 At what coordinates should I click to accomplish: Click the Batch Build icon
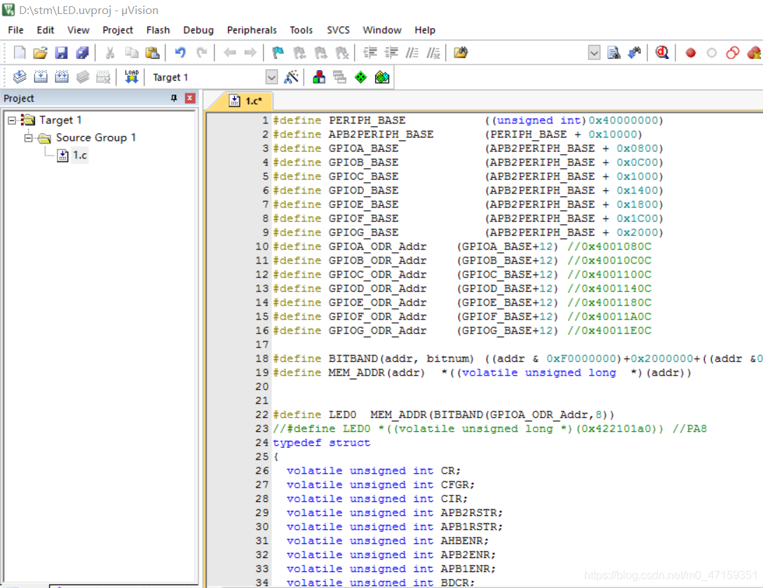(83, 77)
